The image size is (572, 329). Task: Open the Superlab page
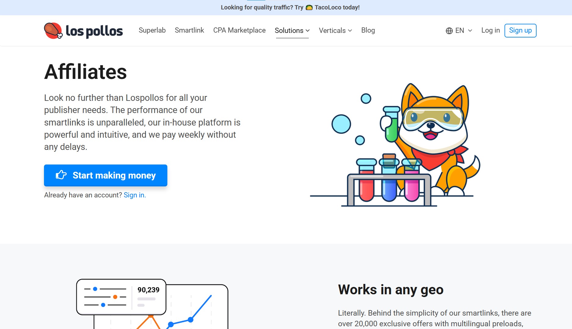pos(152,30)
